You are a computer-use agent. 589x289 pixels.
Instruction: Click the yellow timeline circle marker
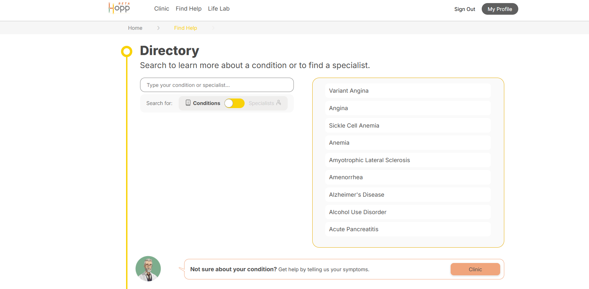tap(127, 51)
